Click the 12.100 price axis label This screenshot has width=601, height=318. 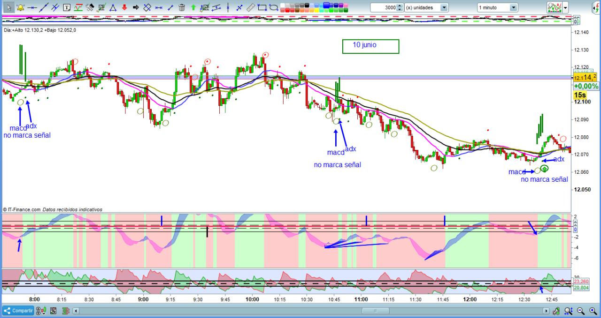[x=581, y=102]
